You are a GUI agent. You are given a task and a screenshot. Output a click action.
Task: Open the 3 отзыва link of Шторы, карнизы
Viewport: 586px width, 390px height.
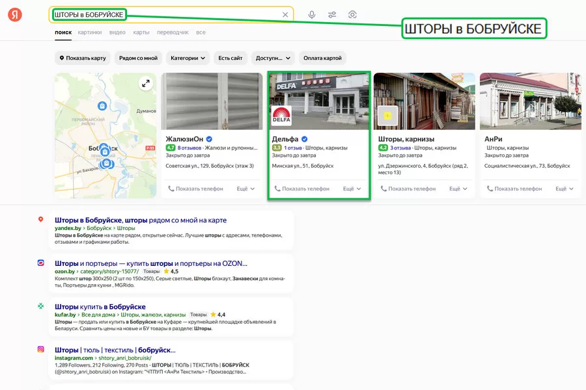tap(400, 148)
